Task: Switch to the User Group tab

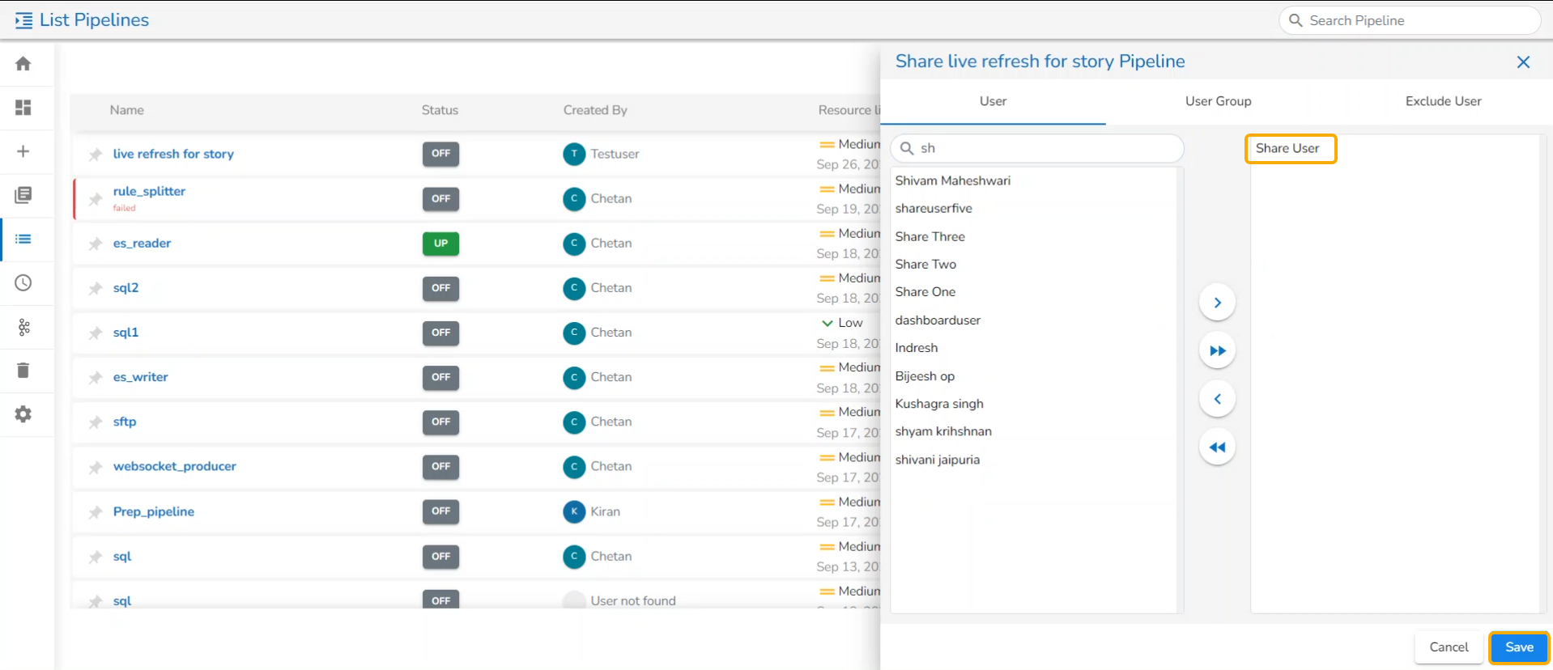Action: (x=1218, y=101)
